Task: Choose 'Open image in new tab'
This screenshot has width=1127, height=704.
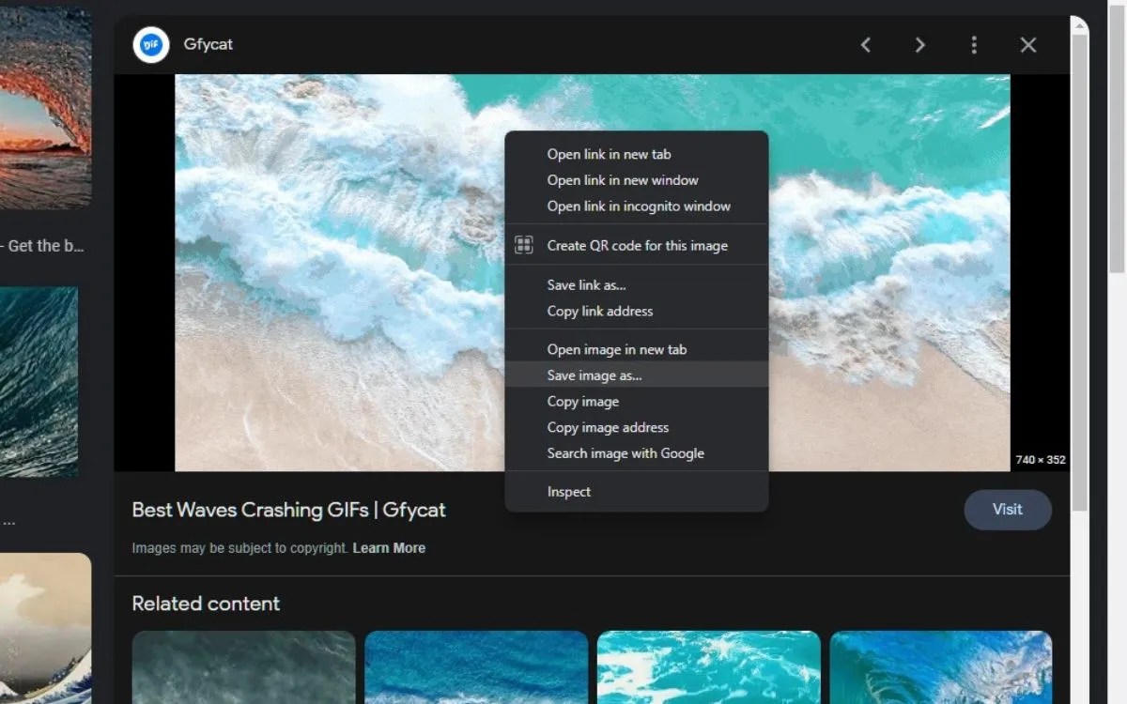Action: tap(617, 348)
